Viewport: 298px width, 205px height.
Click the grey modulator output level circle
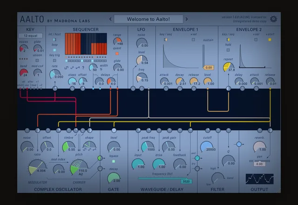100,169
